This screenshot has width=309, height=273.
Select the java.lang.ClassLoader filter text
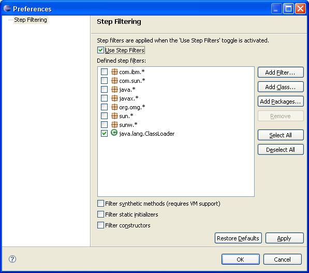click(147, 134)
